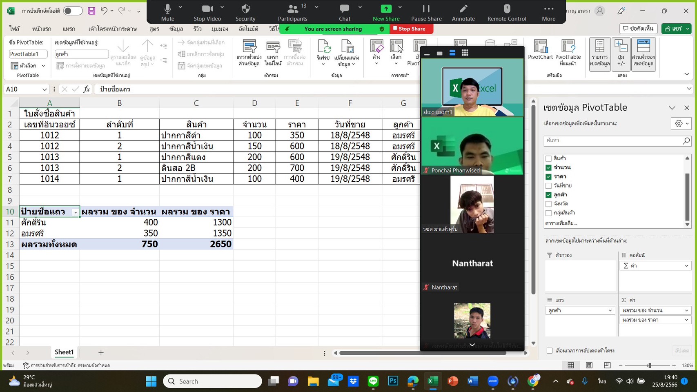This screenshot has height=392, width=697.
Task: Toggle the Field List button
Action: 600,54
